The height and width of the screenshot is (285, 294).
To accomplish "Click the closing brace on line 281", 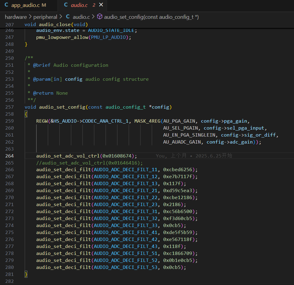I will click(x=26, y=274).
